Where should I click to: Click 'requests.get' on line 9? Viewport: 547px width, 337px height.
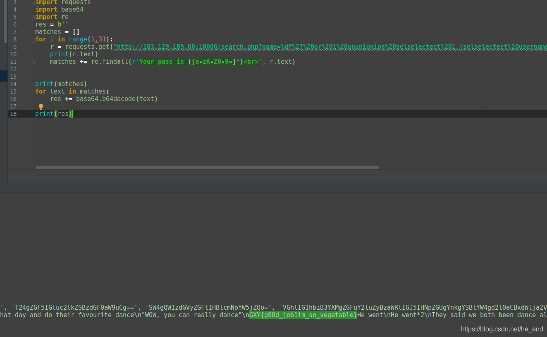pyautogui.click(x=87, y=47)
